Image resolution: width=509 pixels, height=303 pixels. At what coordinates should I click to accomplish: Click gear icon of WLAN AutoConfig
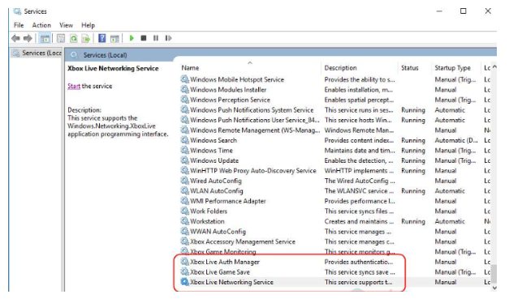[185, 190]
